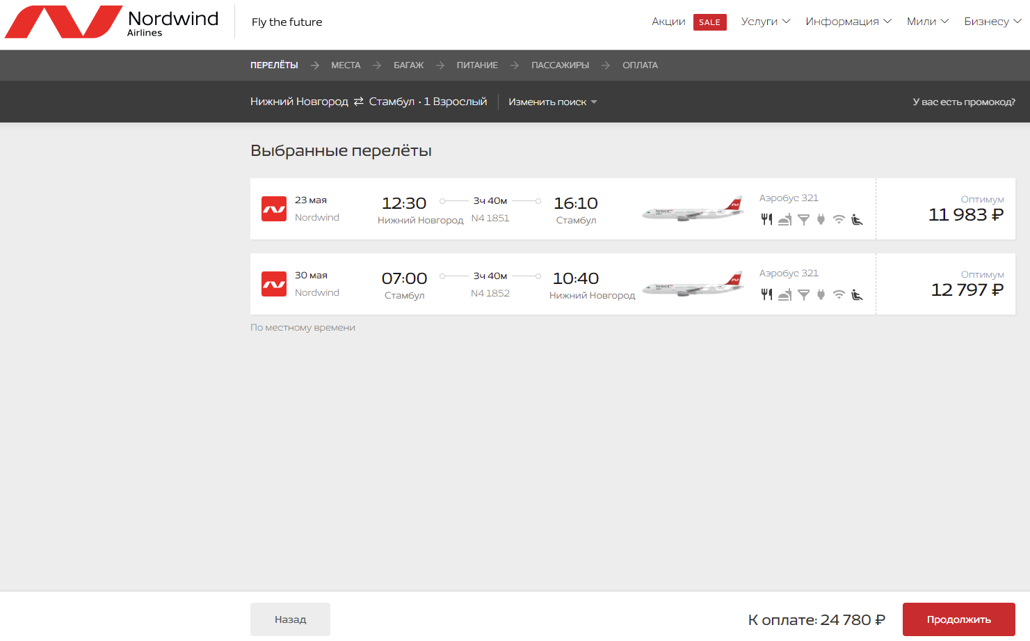Screen dimensions: 1030x641
Task: Click the '30 мая' date
Action: (311, 276)
